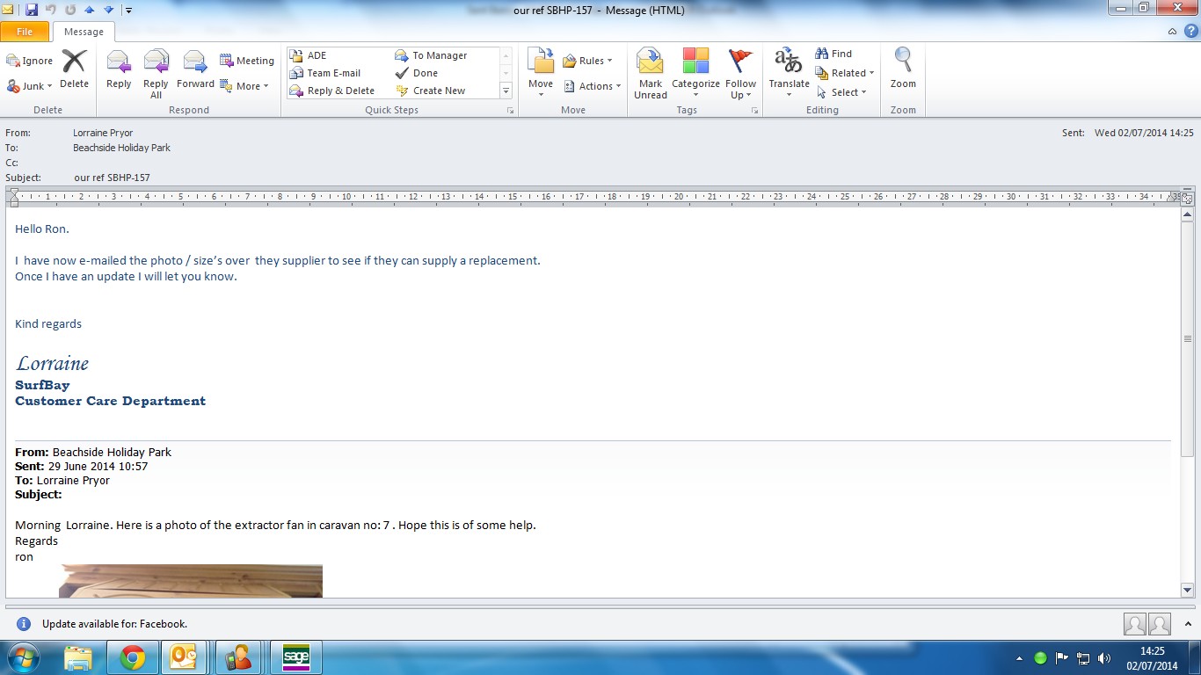The image size is (1201, 675).
Task: Click the info icon in People Pane
Action: (24, 624)
